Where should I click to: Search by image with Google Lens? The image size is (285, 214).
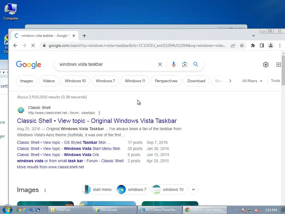[185, 64]
